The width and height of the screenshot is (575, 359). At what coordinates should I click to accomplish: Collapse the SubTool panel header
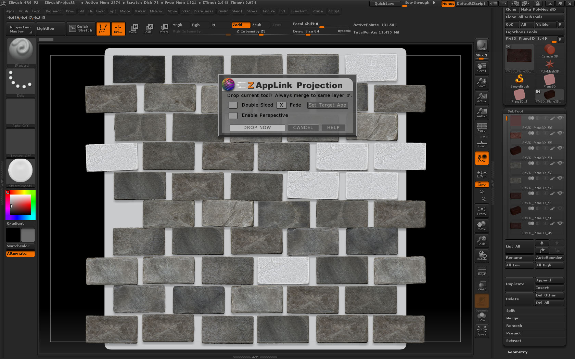click(516, 111)
